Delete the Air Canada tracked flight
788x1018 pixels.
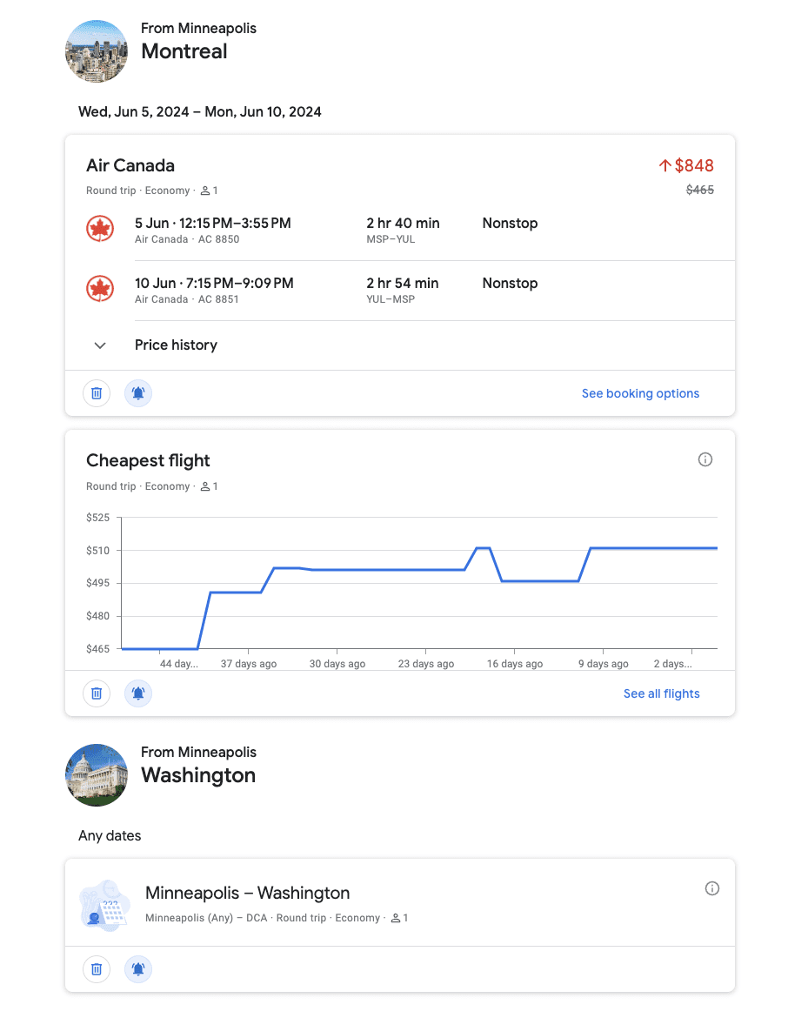[x=97, y=393]
